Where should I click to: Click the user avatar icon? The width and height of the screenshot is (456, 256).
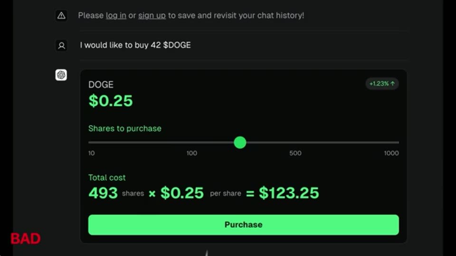point(61,46)
